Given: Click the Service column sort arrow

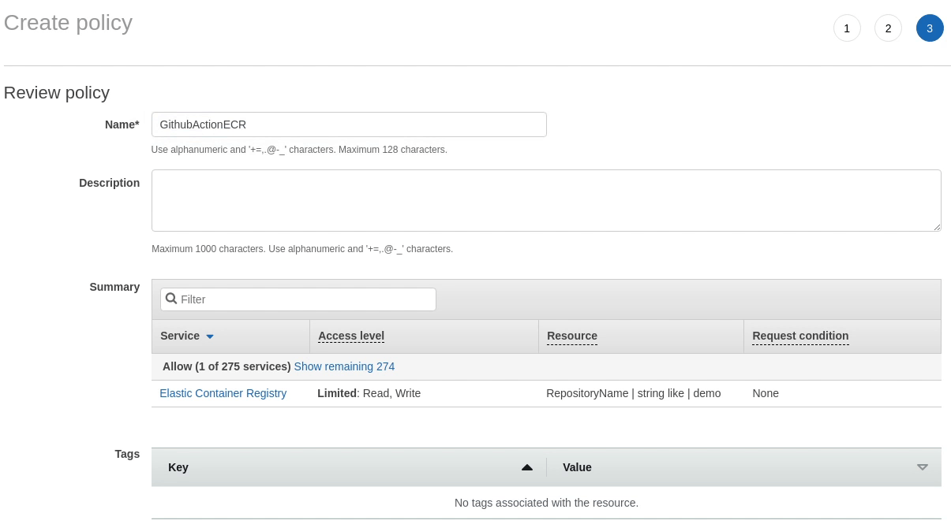Looking at the screenshot, I should coord(209,336).
